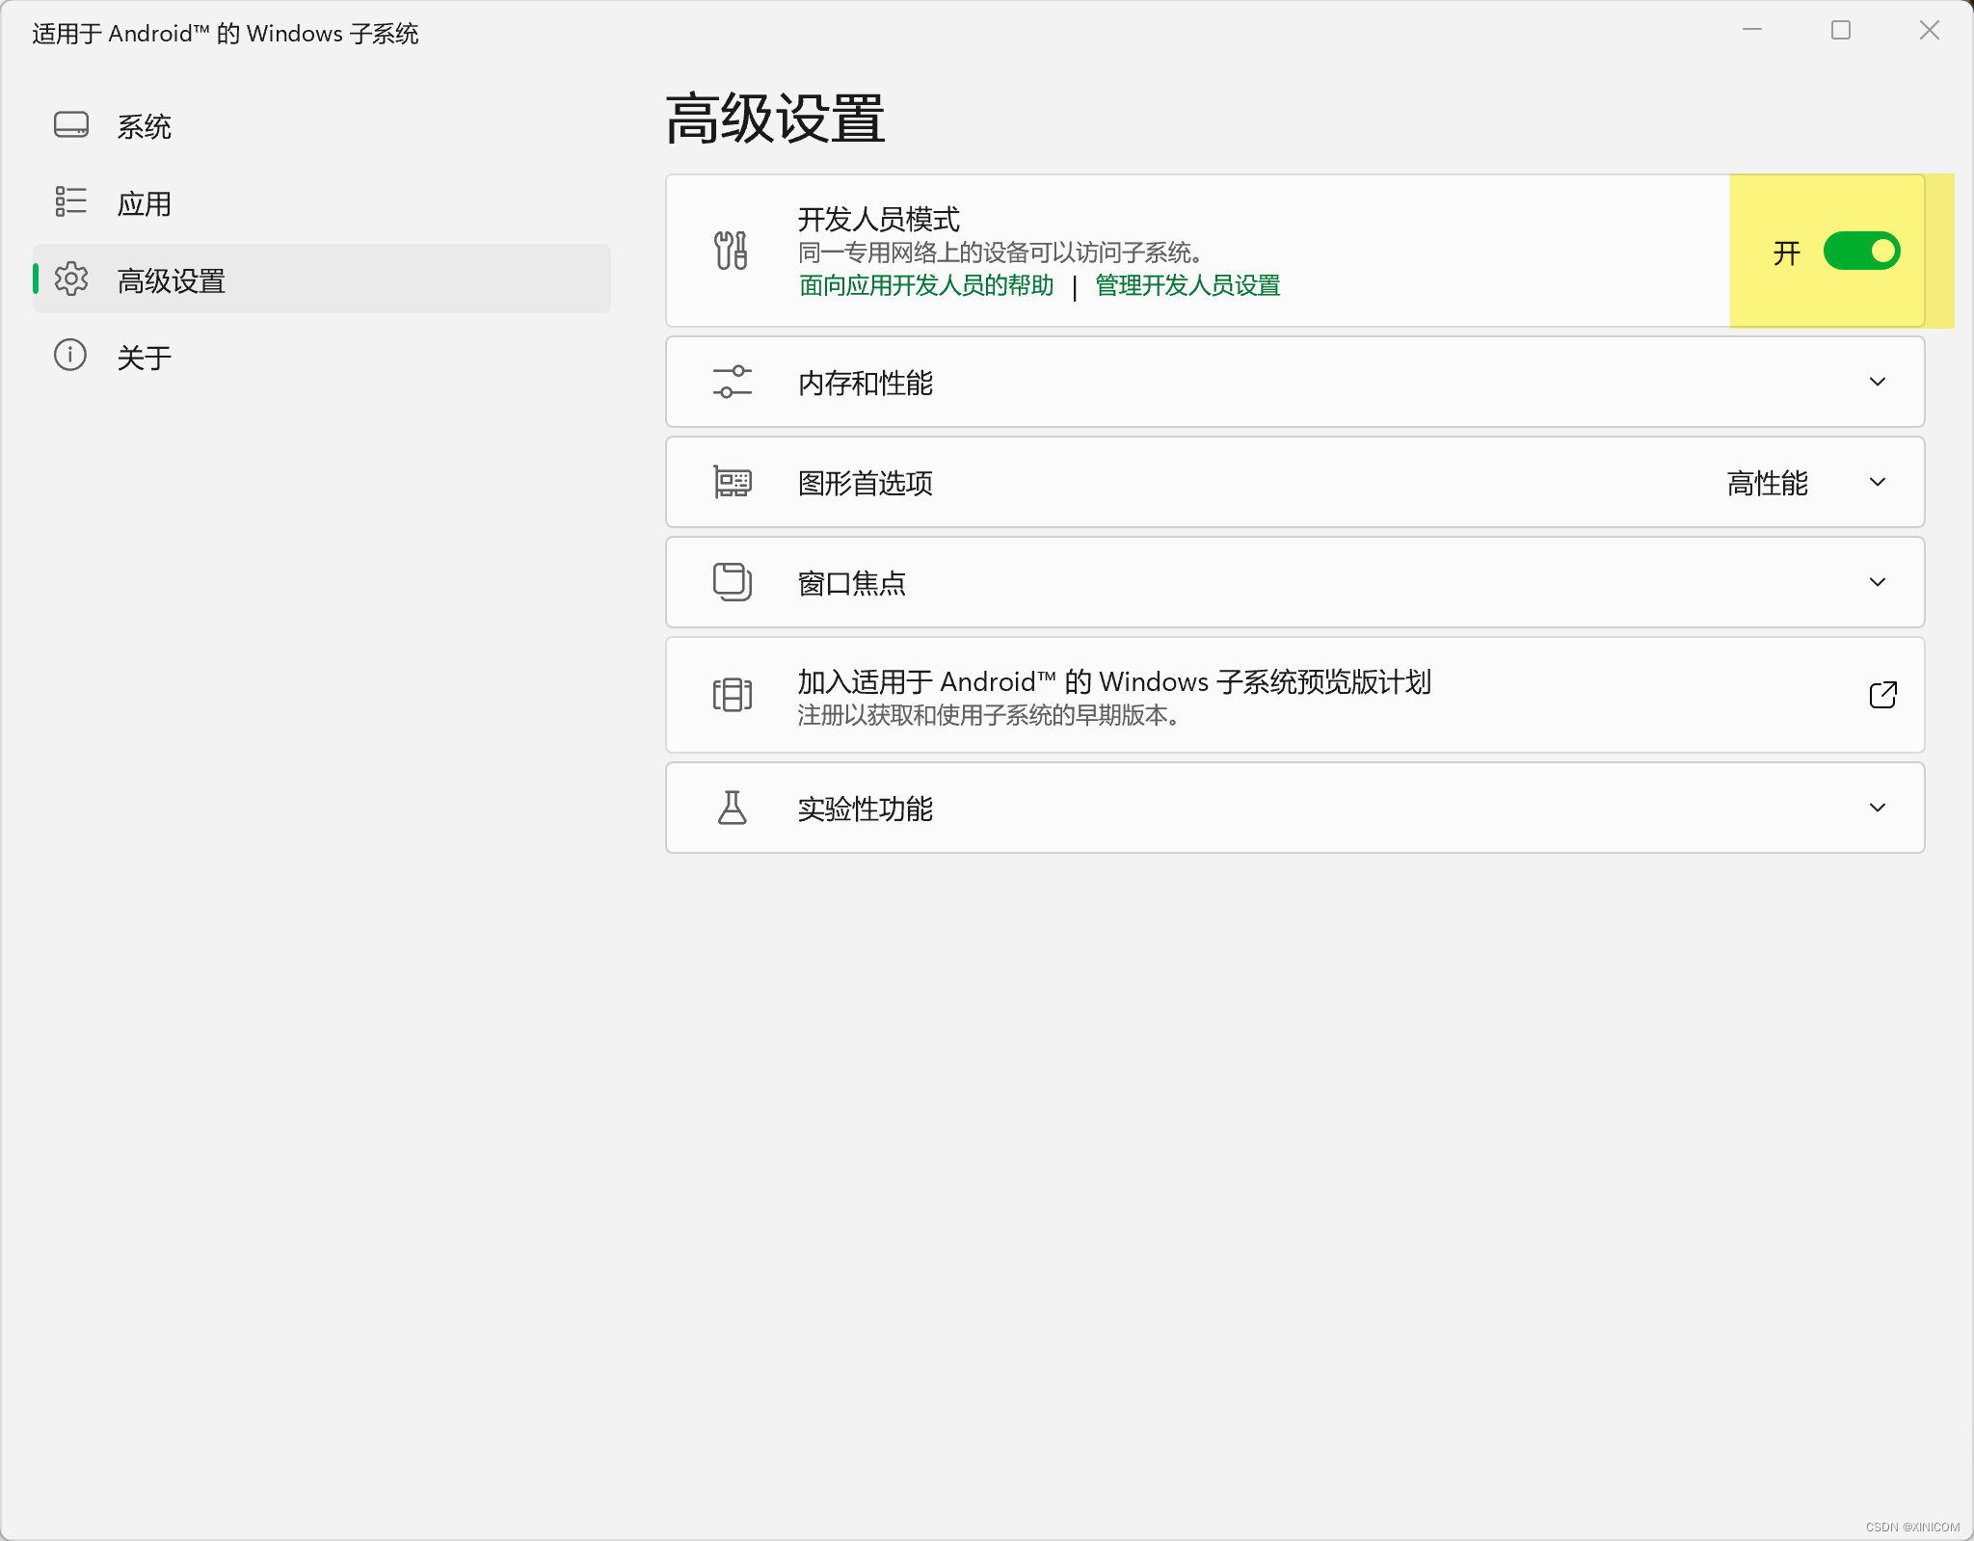This screenshot has height=1541, width=1974.
Task: Open 面向应用开发人员的帮助 link
Action: 926,285
